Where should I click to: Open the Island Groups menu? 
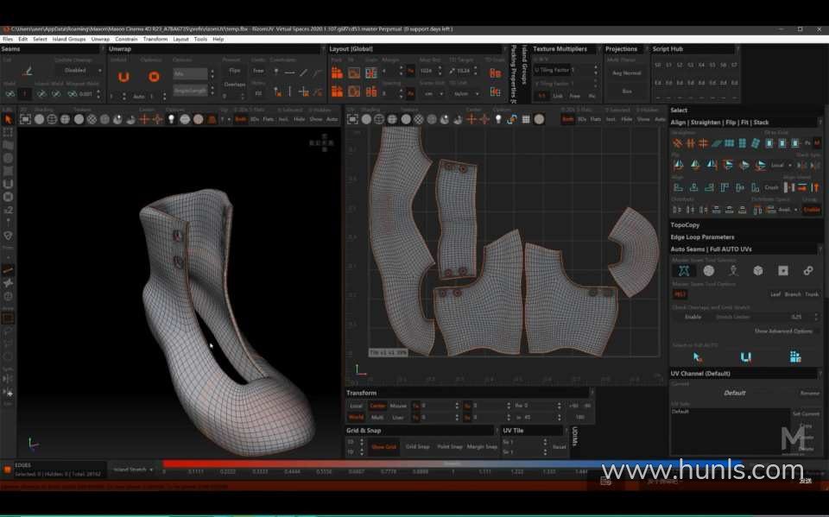point(69,39)
